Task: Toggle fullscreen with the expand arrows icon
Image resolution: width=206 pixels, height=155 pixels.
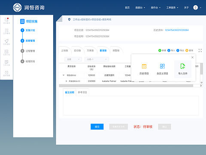Action: [x=200, y=50]
